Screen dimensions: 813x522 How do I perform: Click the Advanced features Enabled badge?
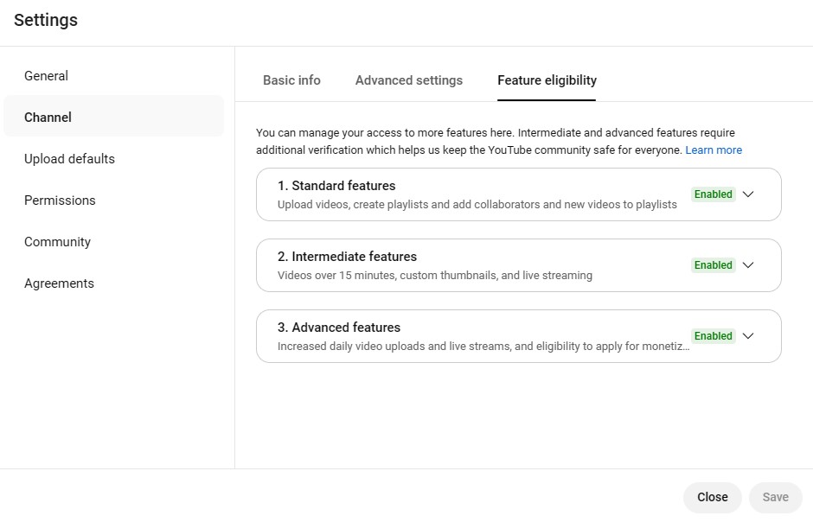pyautogui.click(x=714, y=336)
